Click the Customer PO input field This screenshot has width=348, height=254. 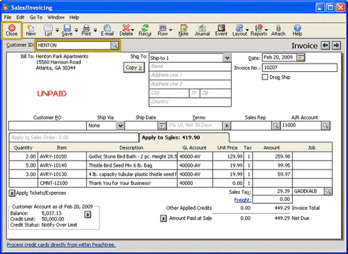point(47,126)
